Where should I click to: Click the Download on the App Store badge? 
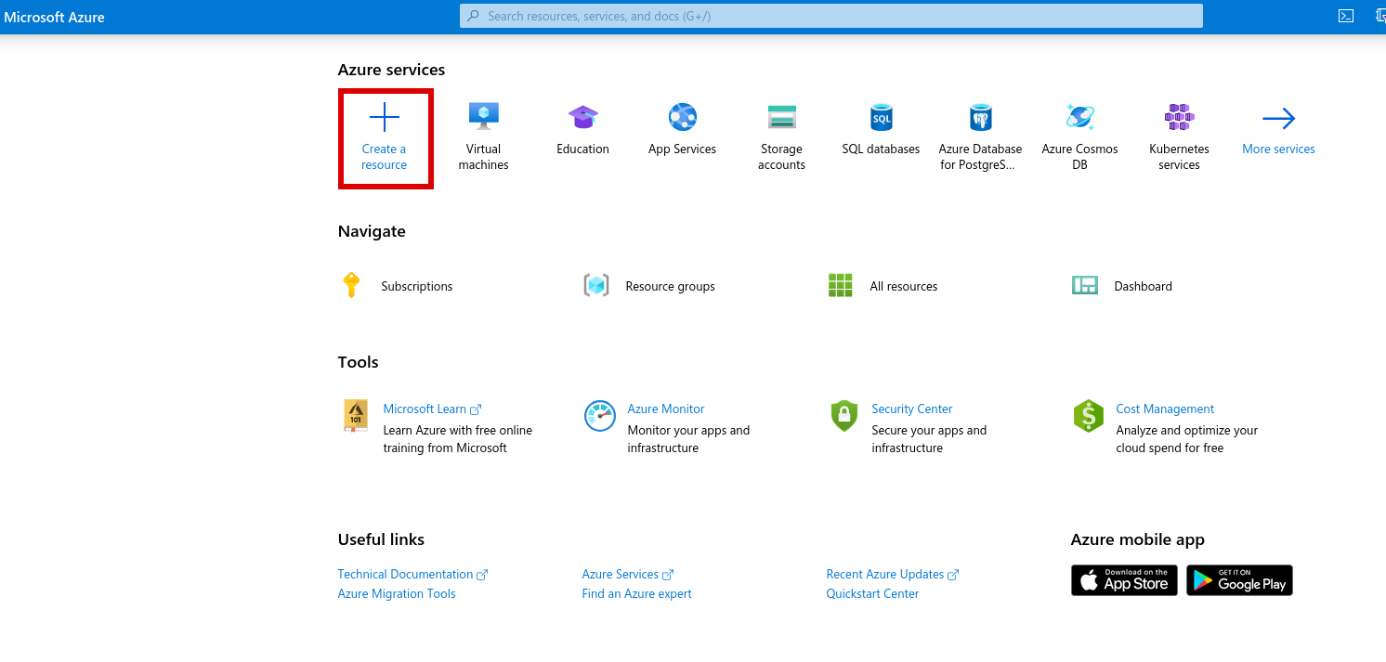pos(1124,580)
